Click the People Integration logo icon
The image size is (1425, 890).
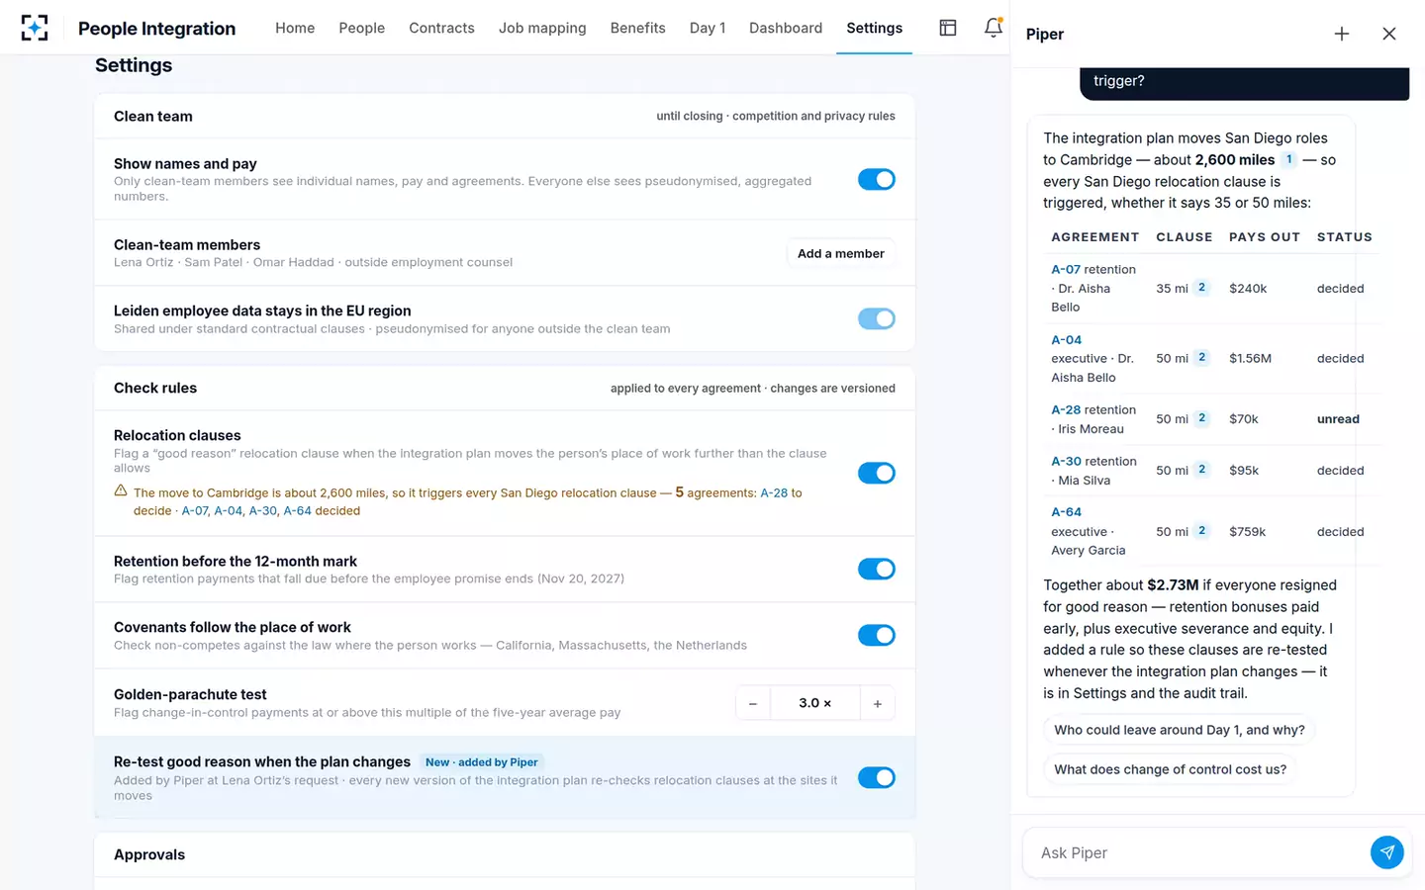(x=35, y=28)
